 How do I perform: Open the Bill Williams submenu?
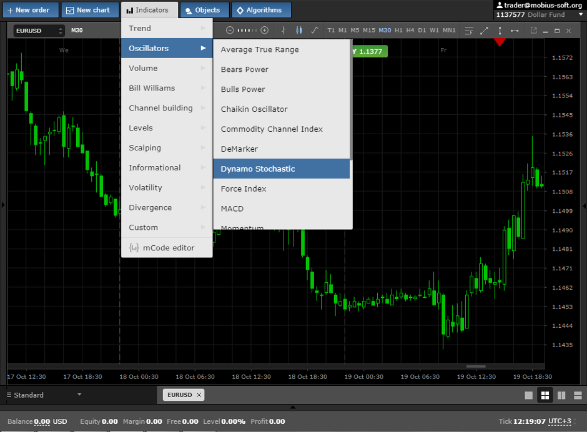[x=167, y=88]
